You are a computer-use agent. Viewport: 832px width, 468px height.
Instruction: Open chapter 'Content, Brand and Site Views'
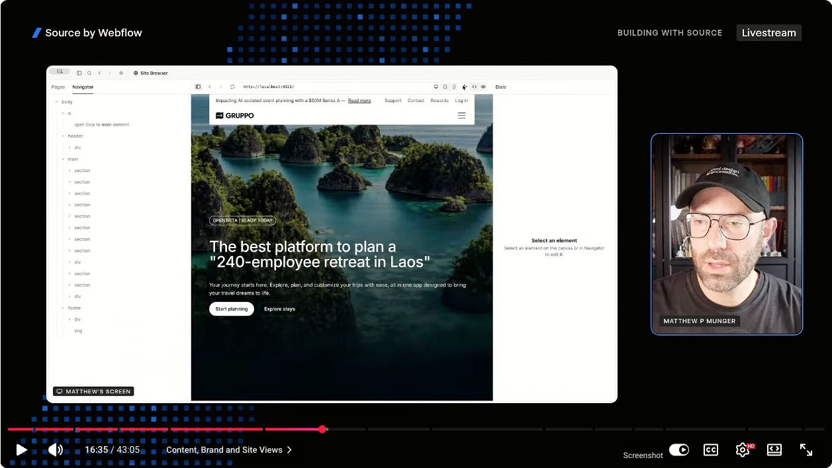point(229,450)
